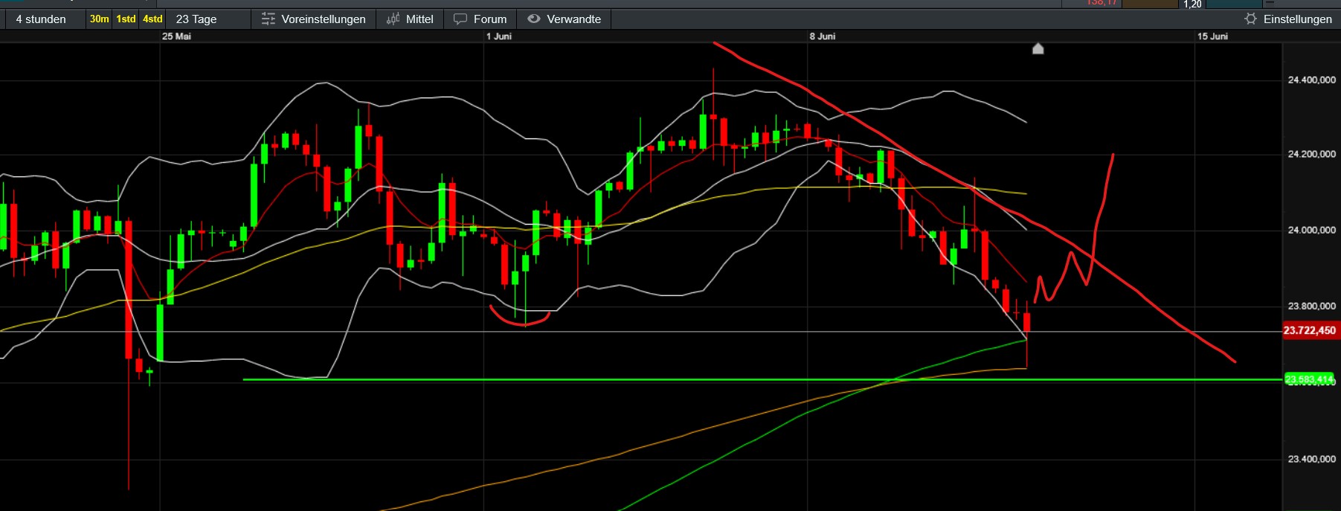Switch chart to the 1std interval
Image resolution: width=1341 pixels, height=511 pixels.
click(x=126, y=19)
